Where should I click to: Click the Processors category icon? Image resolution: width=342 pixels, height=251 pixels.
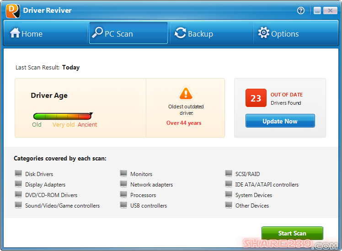click(x=123, y=194)
